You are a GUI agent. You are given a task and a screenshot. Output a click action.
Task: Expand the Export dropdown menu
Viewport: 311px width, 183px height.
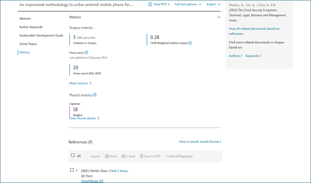pyautogui.click(x=213, y=4)
